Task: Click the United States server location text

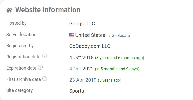Action: [90, 35]
